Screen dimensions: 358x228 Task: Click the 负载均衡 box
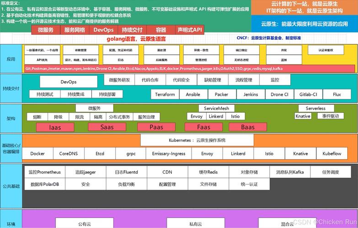pos(127,184)
